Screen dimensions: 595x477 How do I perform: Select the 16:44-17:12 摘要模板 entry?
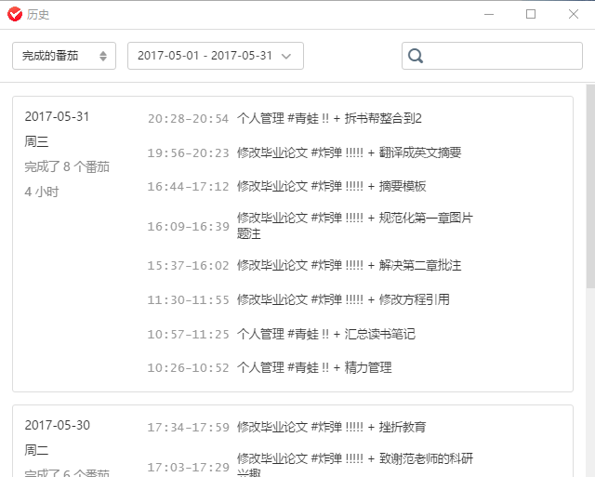click(287, 186)
